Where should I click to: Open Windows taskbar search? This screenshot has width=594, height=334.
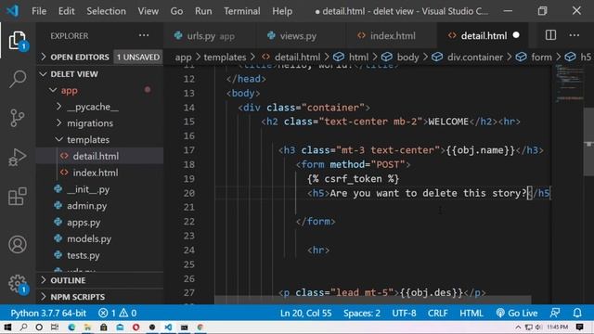point(23,328)
